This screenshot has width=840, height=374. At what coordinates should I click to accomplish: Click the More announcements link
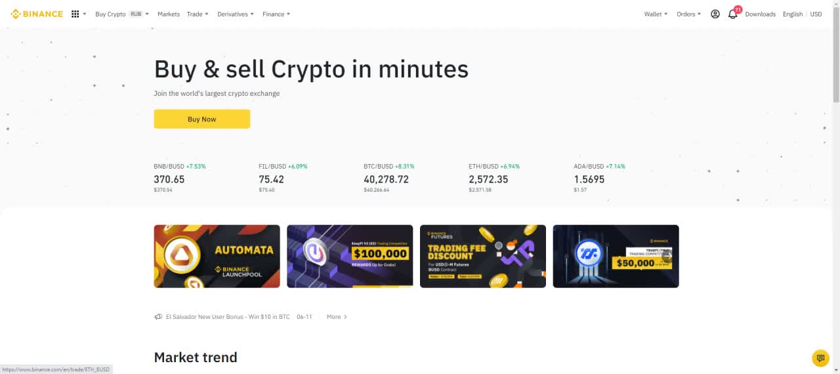(337, 317)
